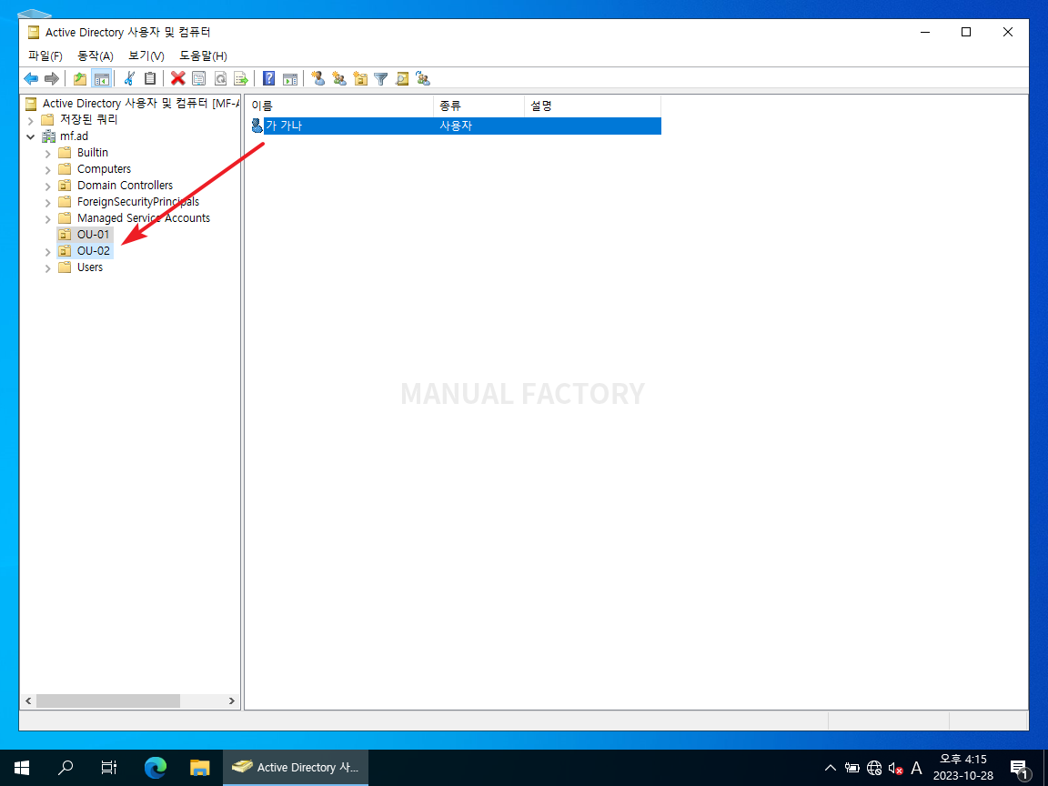Launch Microsoft Edge from taskbar

click(155, 768)
